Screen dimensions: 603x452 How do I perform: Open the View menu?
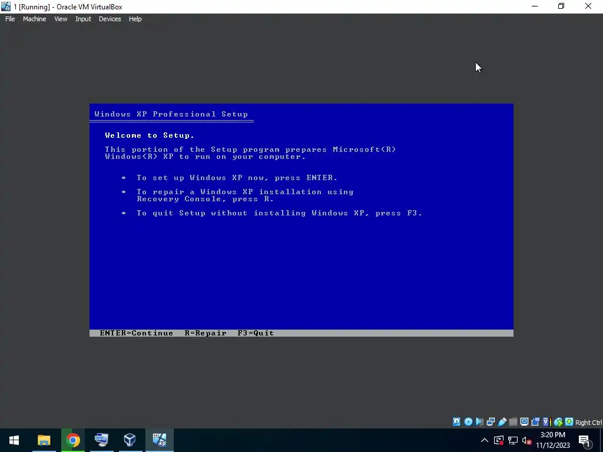click(x=61, y=19)
